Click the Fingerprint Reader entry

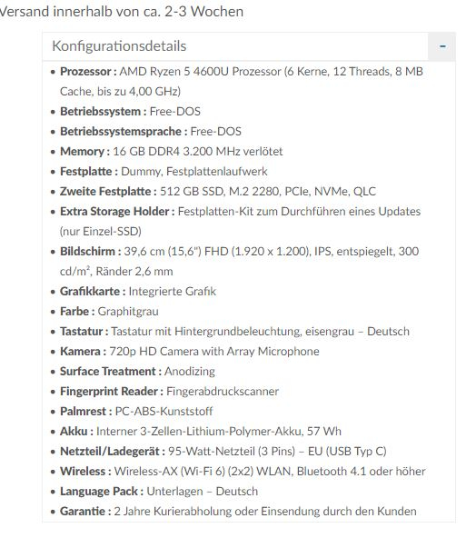pos(169,391)
